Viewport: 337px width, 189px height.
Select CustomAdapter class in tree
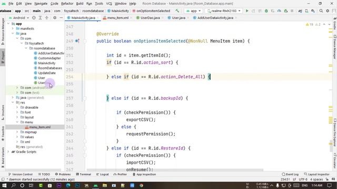click(x=49, y=58)
